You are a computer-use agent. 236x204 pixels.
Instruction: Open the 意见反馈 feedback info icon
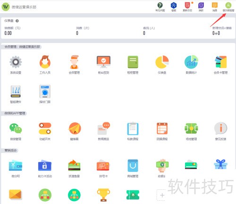(x=220, y=128)
